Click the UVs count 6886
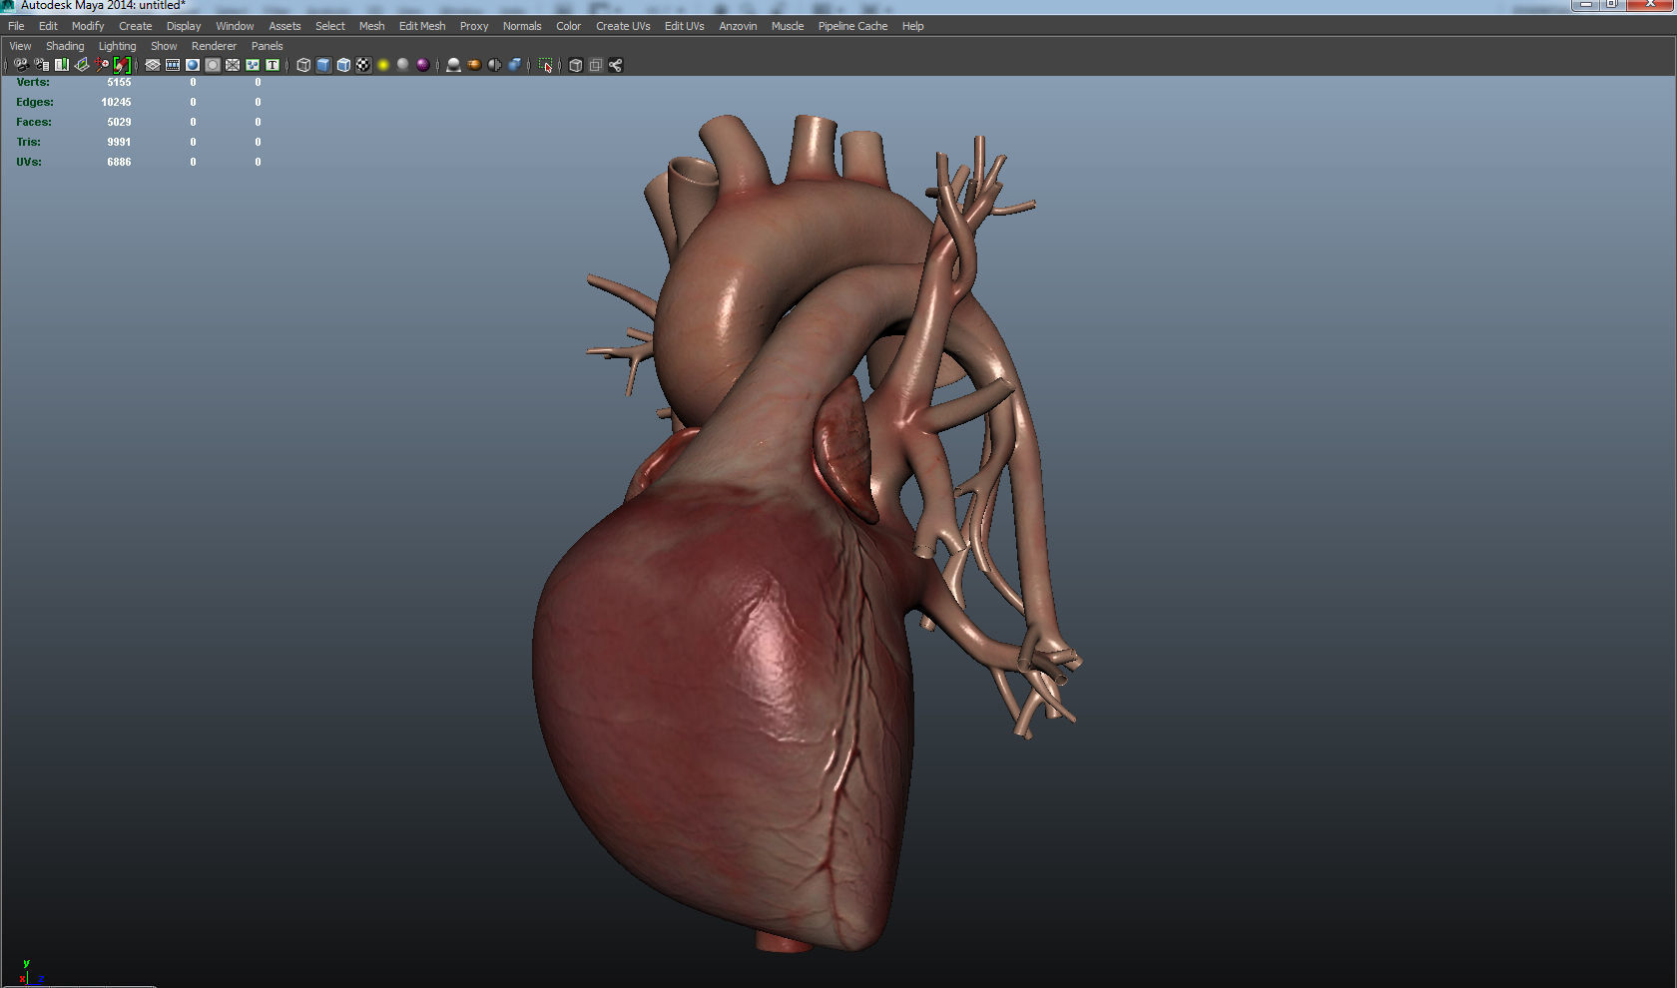Viewport: 1677px width, 988px height. (119, 162)
